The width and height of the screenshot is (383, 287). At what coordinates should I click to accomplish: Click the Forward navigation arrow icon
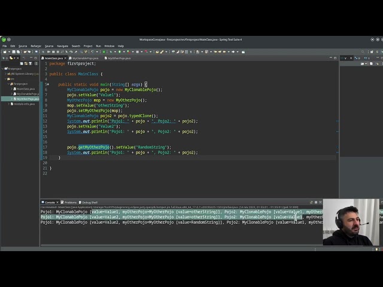pyautogui.click(x=233, y=52)
